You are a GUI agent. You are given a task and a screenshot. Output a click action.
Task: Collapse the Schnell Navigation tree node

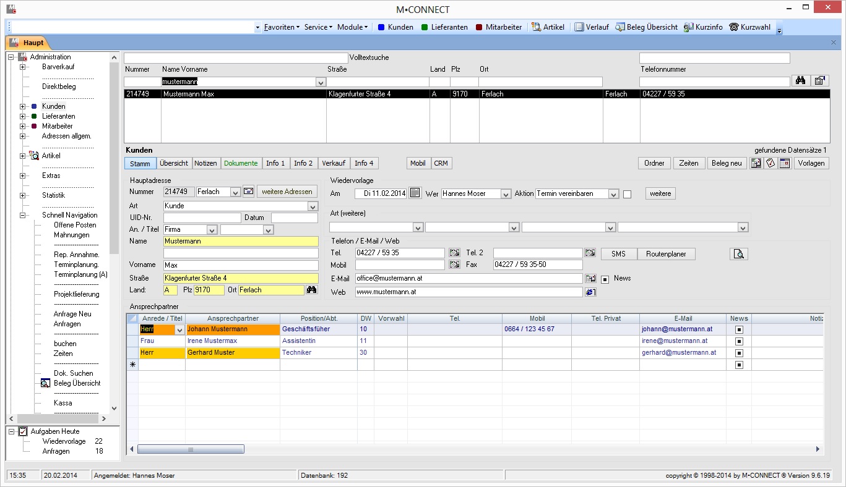point(23,215)
